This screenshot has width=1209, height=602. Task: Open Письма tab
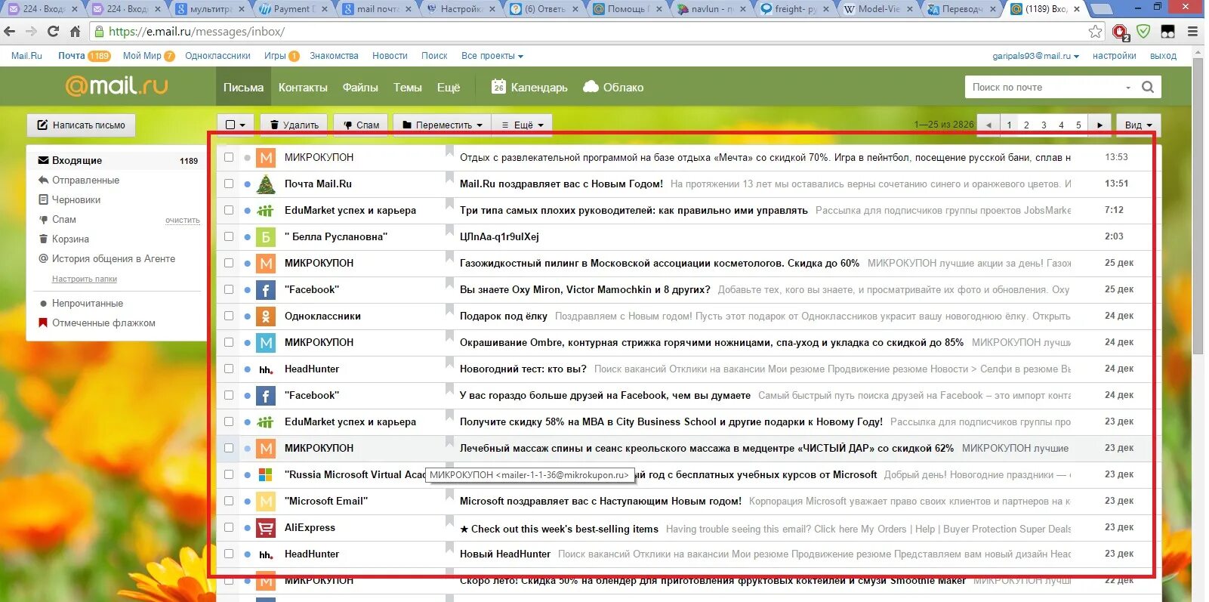(243, 87)
